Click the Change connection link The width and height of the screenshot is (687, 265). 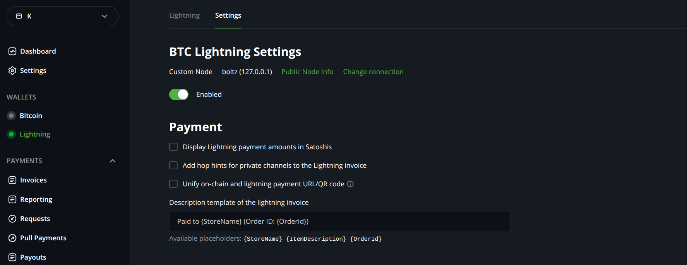point(373,72)
